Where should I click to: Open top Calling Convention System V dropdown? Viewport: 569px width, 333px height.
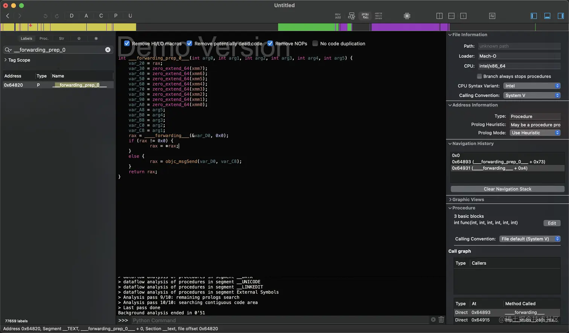tap(532, 95)
